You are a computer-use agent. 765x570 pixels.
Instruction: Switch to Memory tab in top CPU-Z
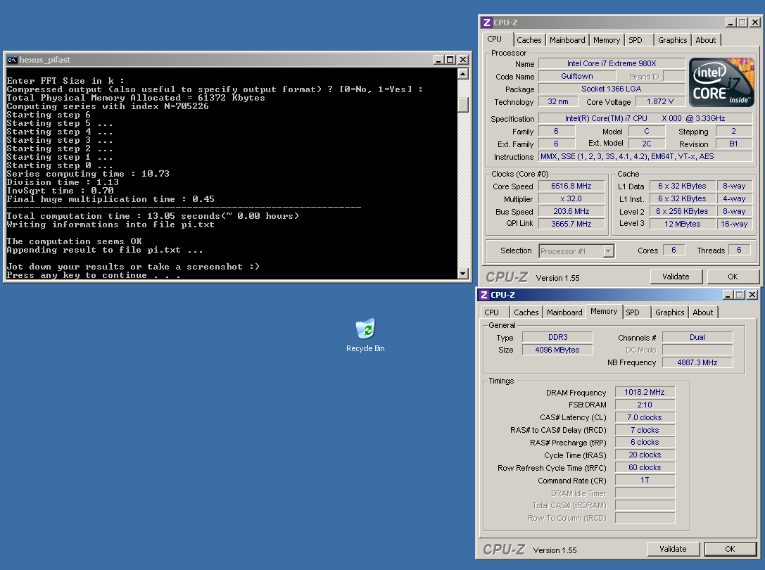click(x=607, y=40)
